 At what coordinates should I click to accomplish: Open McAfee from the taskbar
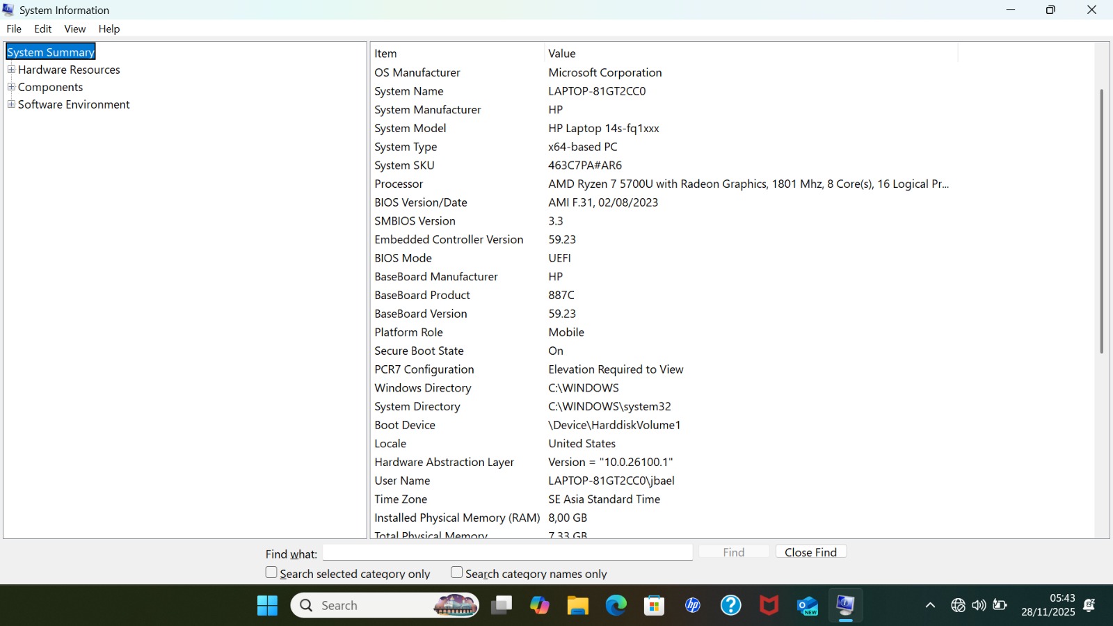point(769,605)
